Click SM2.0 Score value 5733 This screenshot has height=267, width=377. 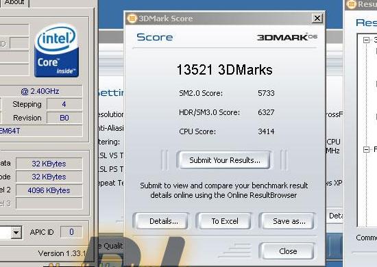click(266, 93)
